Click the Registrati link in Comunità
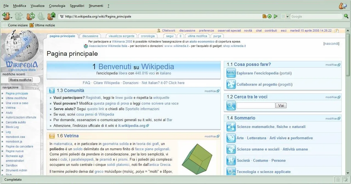 [93, 97]
